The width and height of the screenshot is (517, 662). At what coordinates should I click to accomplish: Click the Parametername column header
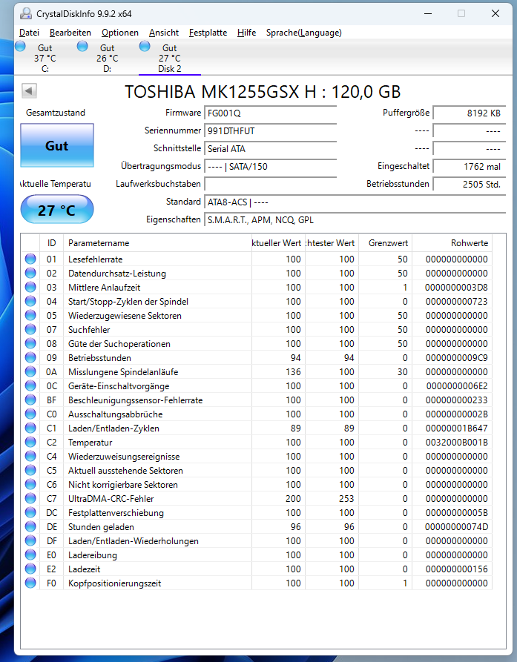pos(157,243)
